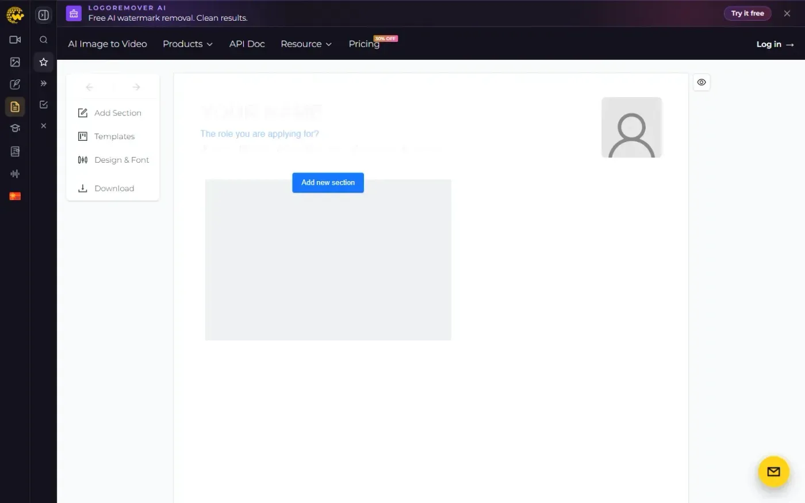Click the redo forward arrow
805x503 pixels.
point(136,87)
